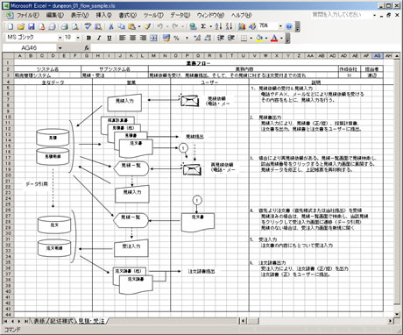Click the Print icon
Image resolution: width=403 pixels, height=335 pixels.
[x=65, y=26]
